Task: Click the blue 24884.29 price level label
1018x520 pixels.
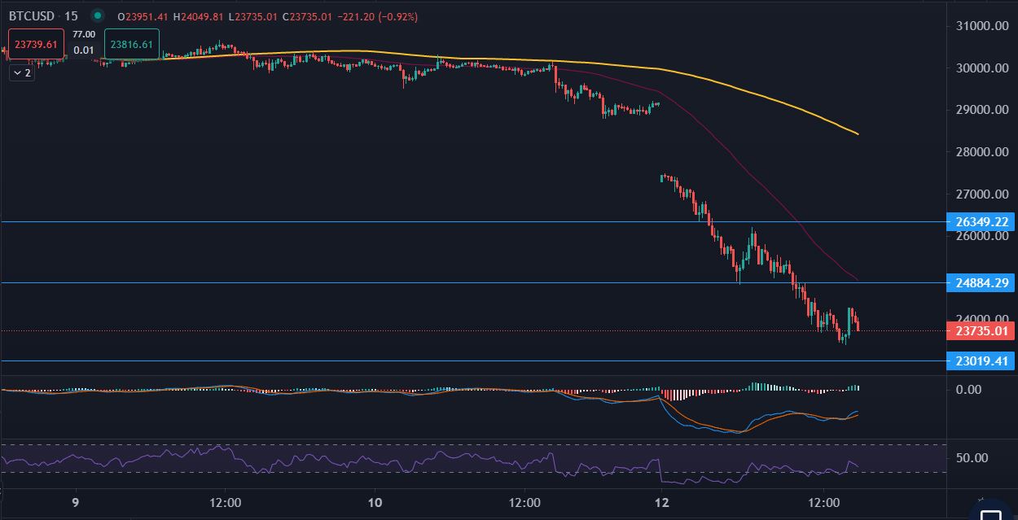Action: [980, 283]
